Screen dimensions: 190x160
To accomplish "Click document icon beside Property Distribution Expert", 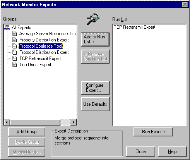I will (14, 40).
